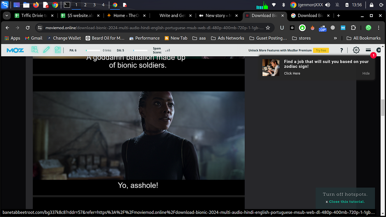Image resolution: width=386 pixels, height=217 pixels.
Task: Switch to Trffic Drivie tab
Action: click(34, 15)
